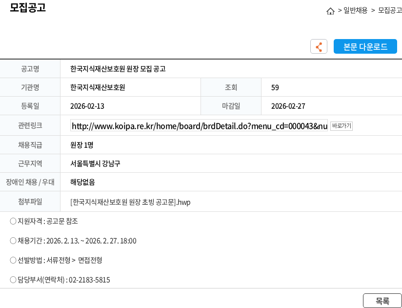Click the 기관명 value 한국지식재산보호원
Screen dimensions: 402x308
(x=98, y=87)
